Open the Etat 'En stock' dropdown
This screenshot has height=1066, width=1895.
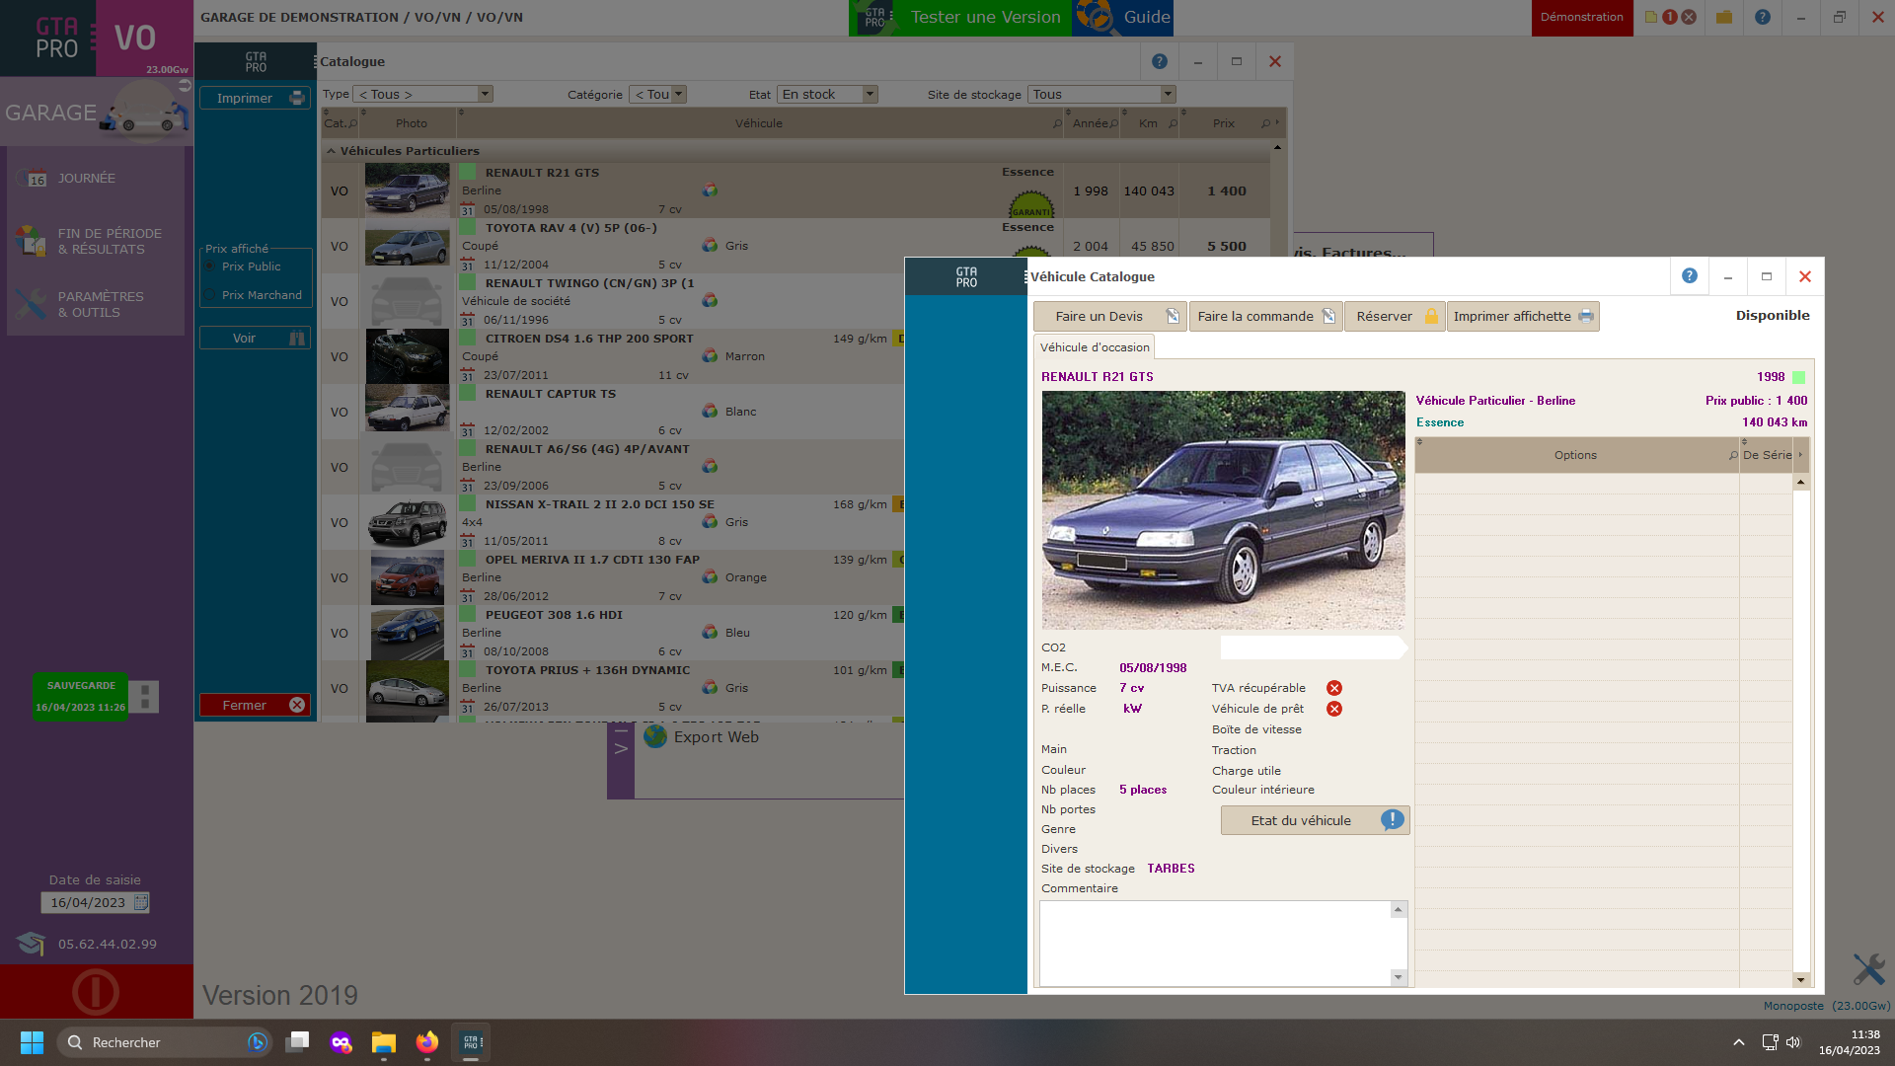point(870,95)
